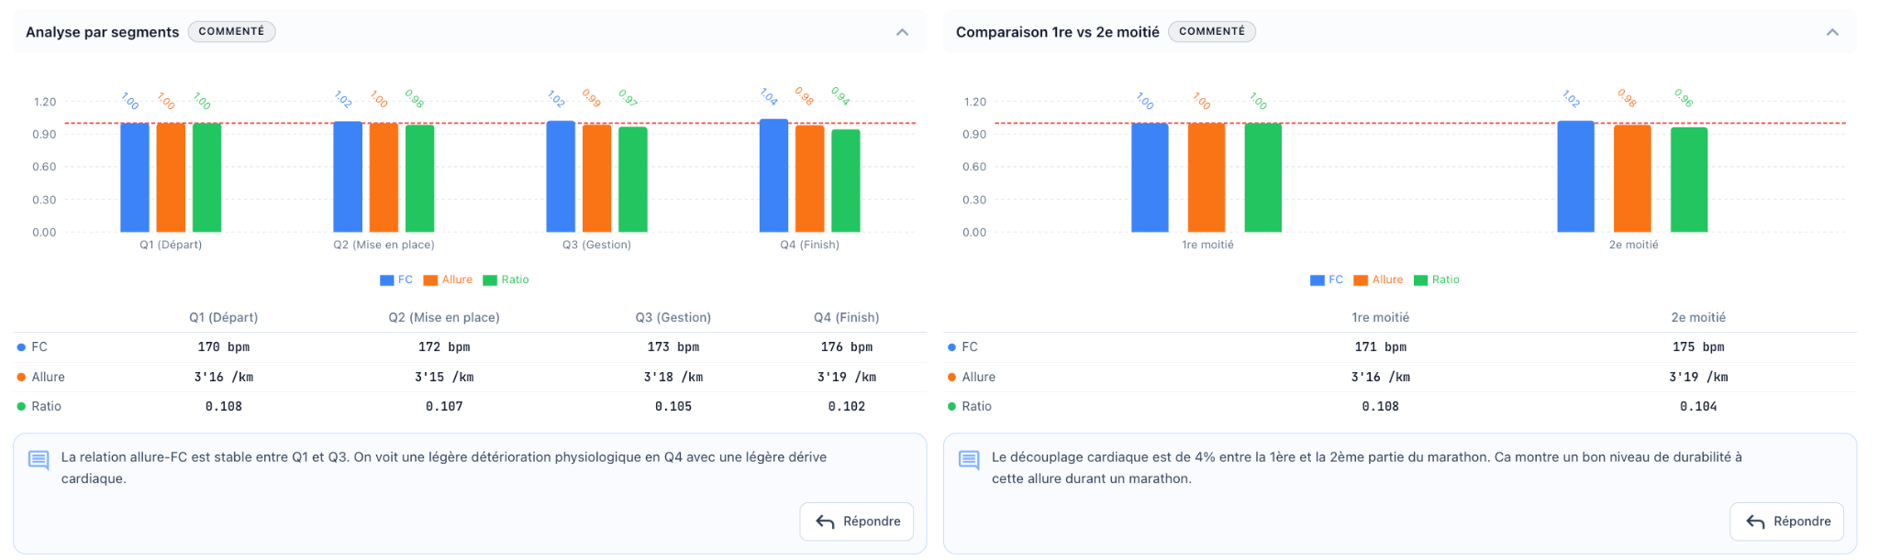Click Répondre under the découplage cardiaque comment
The image size is (1879, 560).
coord(1787,522)
